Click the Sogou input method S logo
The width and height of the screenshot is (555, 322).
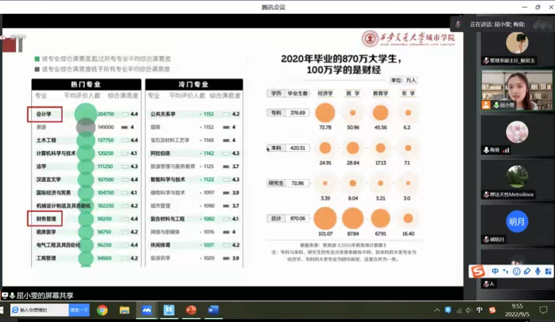[478, 271]
